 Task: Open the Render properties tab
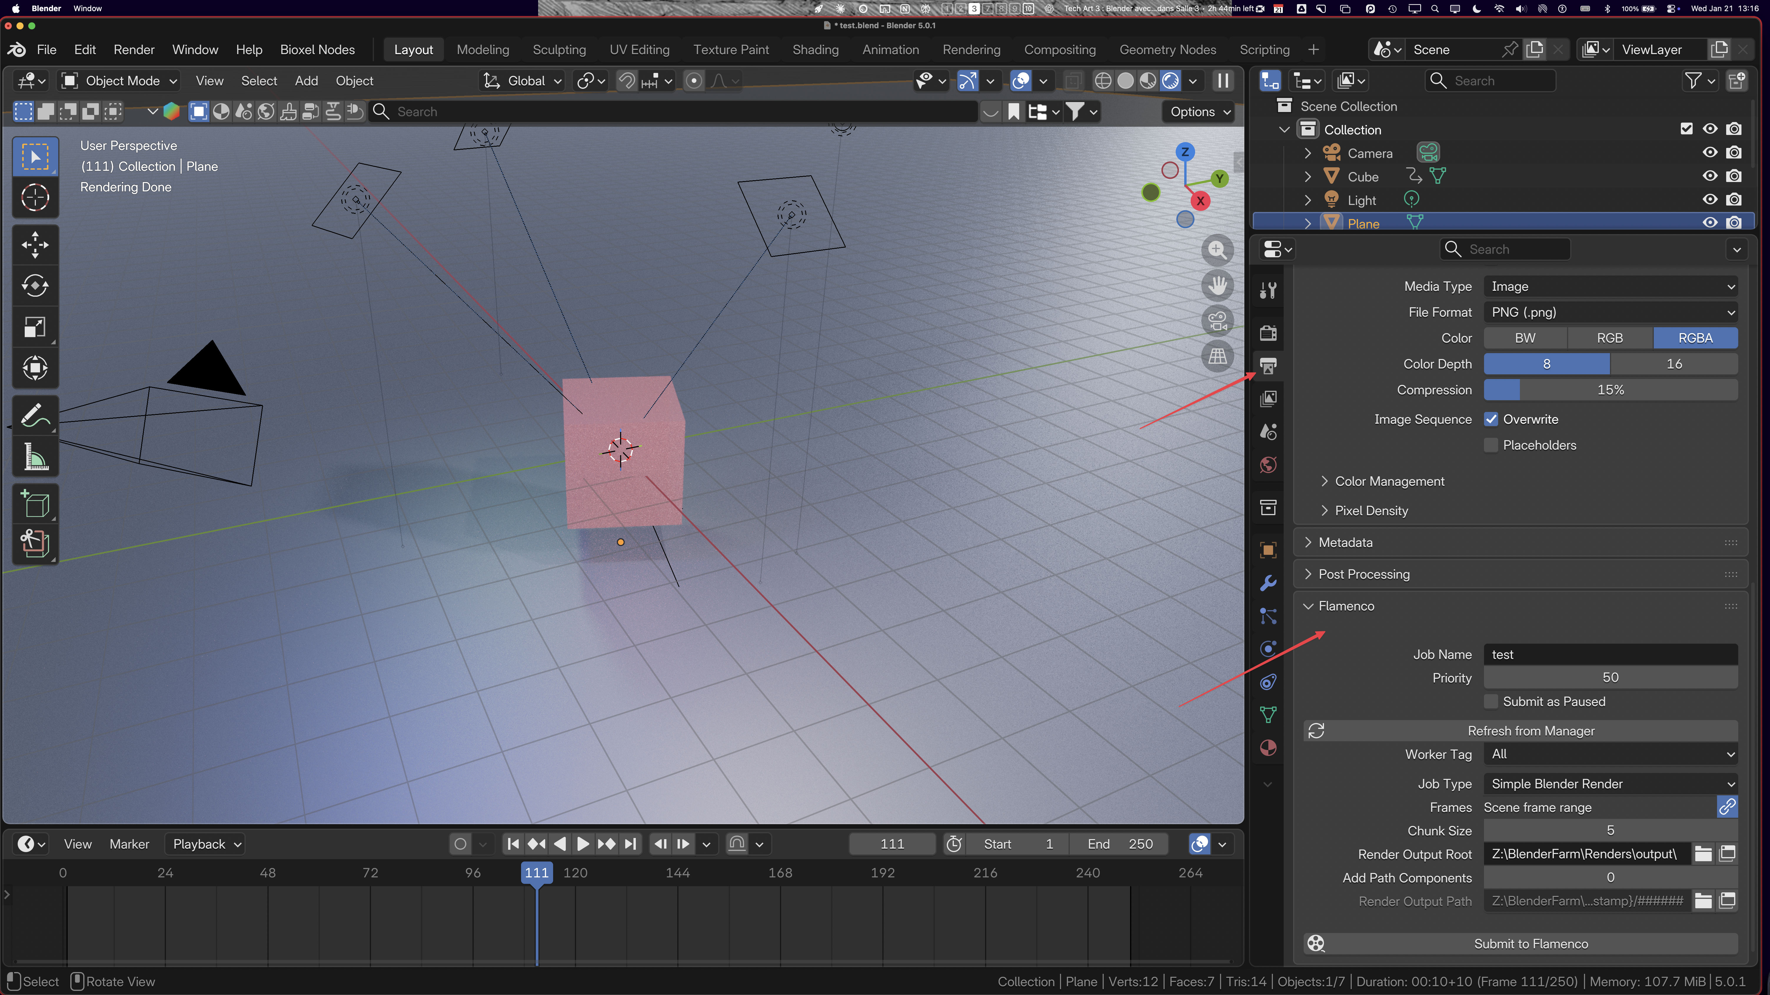(1268, 333)
